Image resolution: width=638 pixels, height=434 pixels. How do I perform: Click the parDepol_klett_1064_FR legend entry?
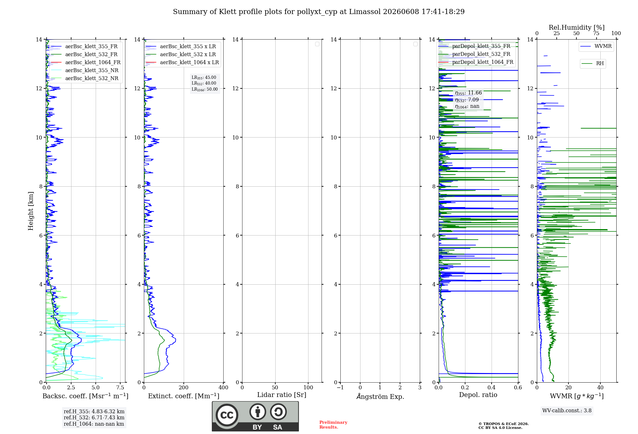pyautogui.click(x=476, y=62)
